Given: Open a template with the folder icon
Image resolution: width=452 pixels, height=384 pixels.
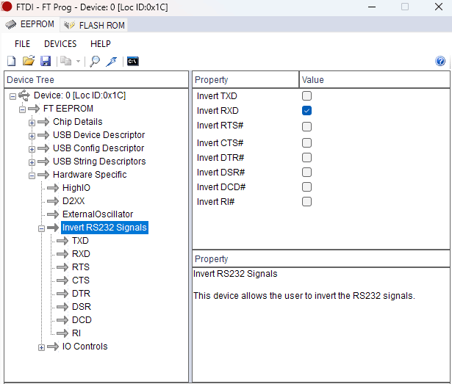Looking at the screenshot, I should [29, 61].
